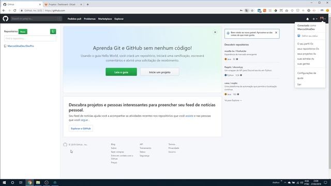
Task: Select the GitHub browser tab
Action: point(21,4)
